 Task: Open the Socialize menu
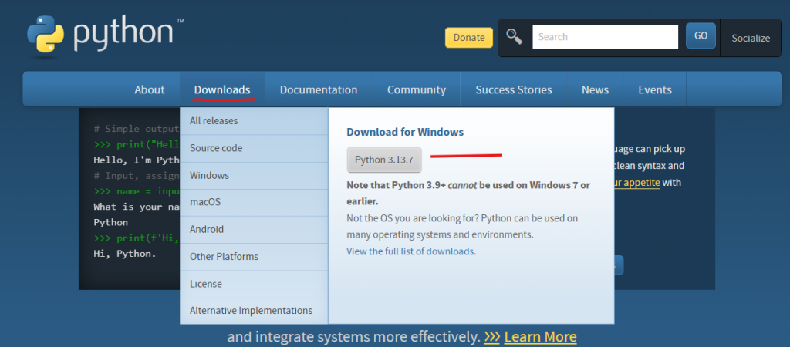click(751, 38)
